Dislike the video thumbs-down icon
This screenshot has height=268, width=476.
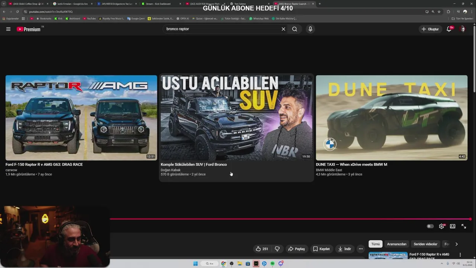[x=277, y=249]
